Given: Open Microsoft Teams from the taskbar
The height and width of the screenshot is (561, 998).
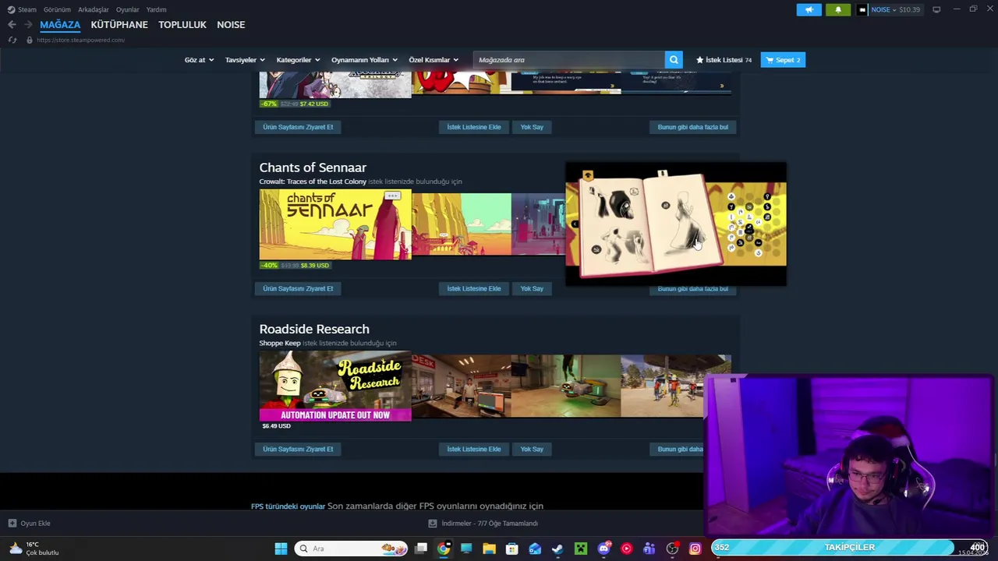Looking at the screenshot, I should point(649,549).
